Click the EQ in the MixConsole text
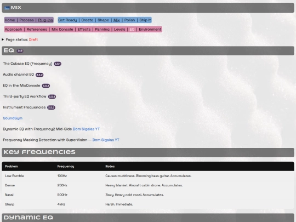 pos(21,86)
